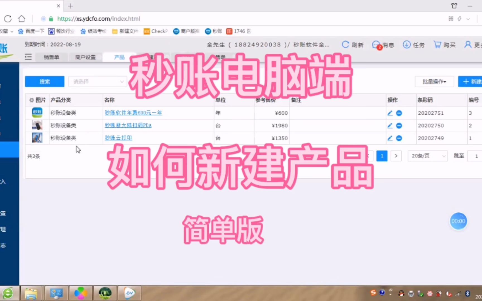Open the 秒账云打印 product link
The height and width of the screenshot is (301, 482).
(118, 138)
